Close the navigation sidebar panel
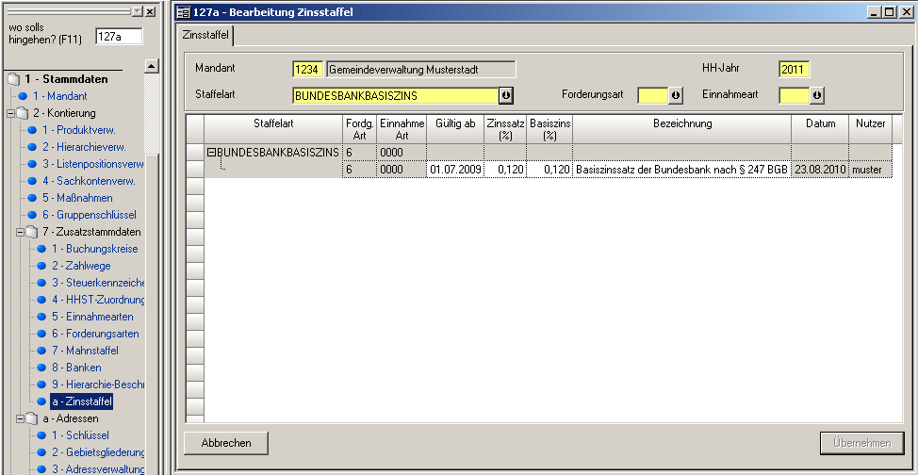The height and width of the screenshot is (475, 918). [151, 11]
